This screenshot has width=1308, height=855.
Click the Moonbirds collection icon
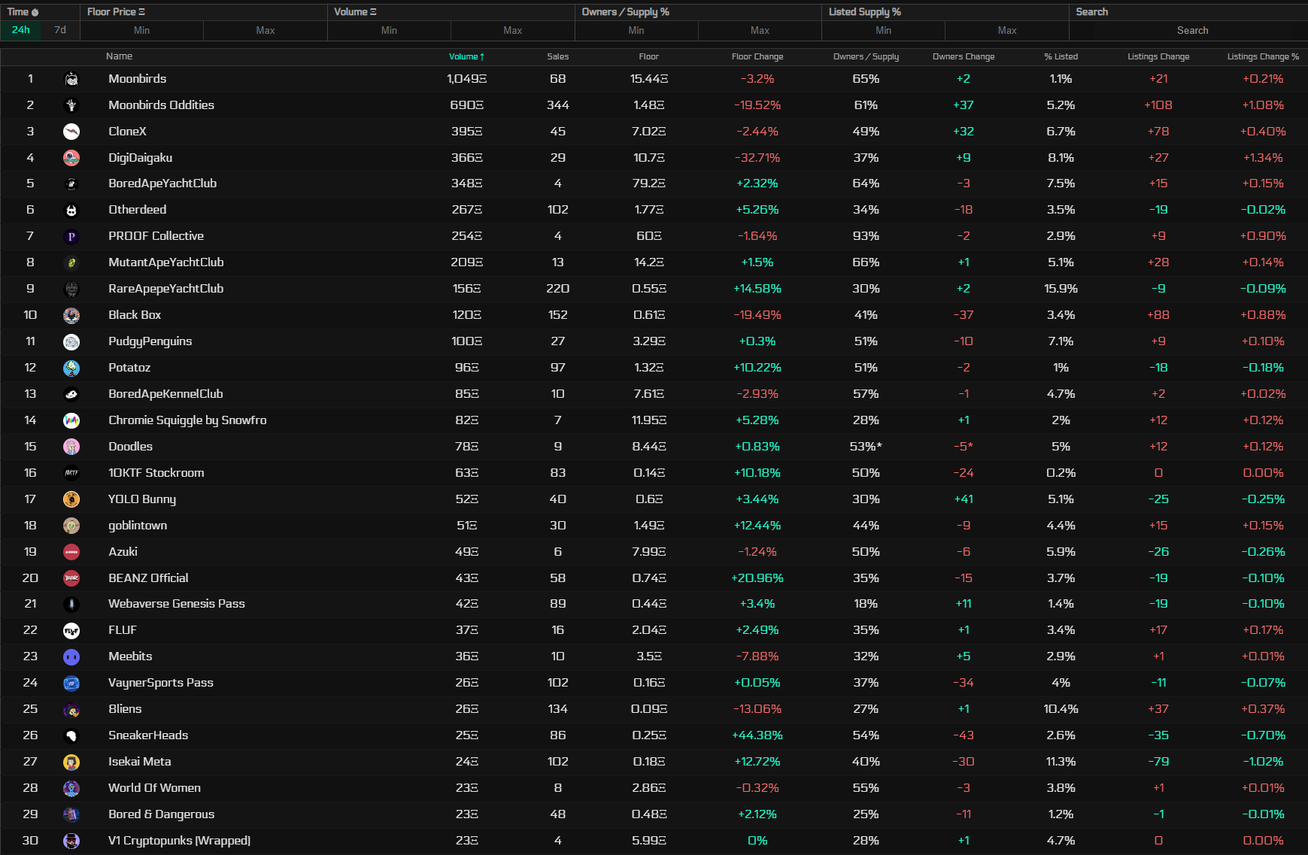click(x=71, y=79)
